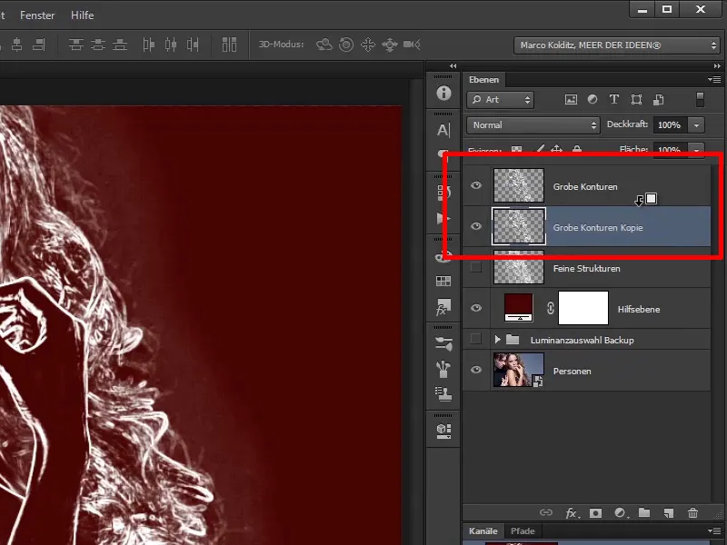Click the 3D camera scale icon
The height and width of the screenshot is (545, 727).
tap(412, 45)
